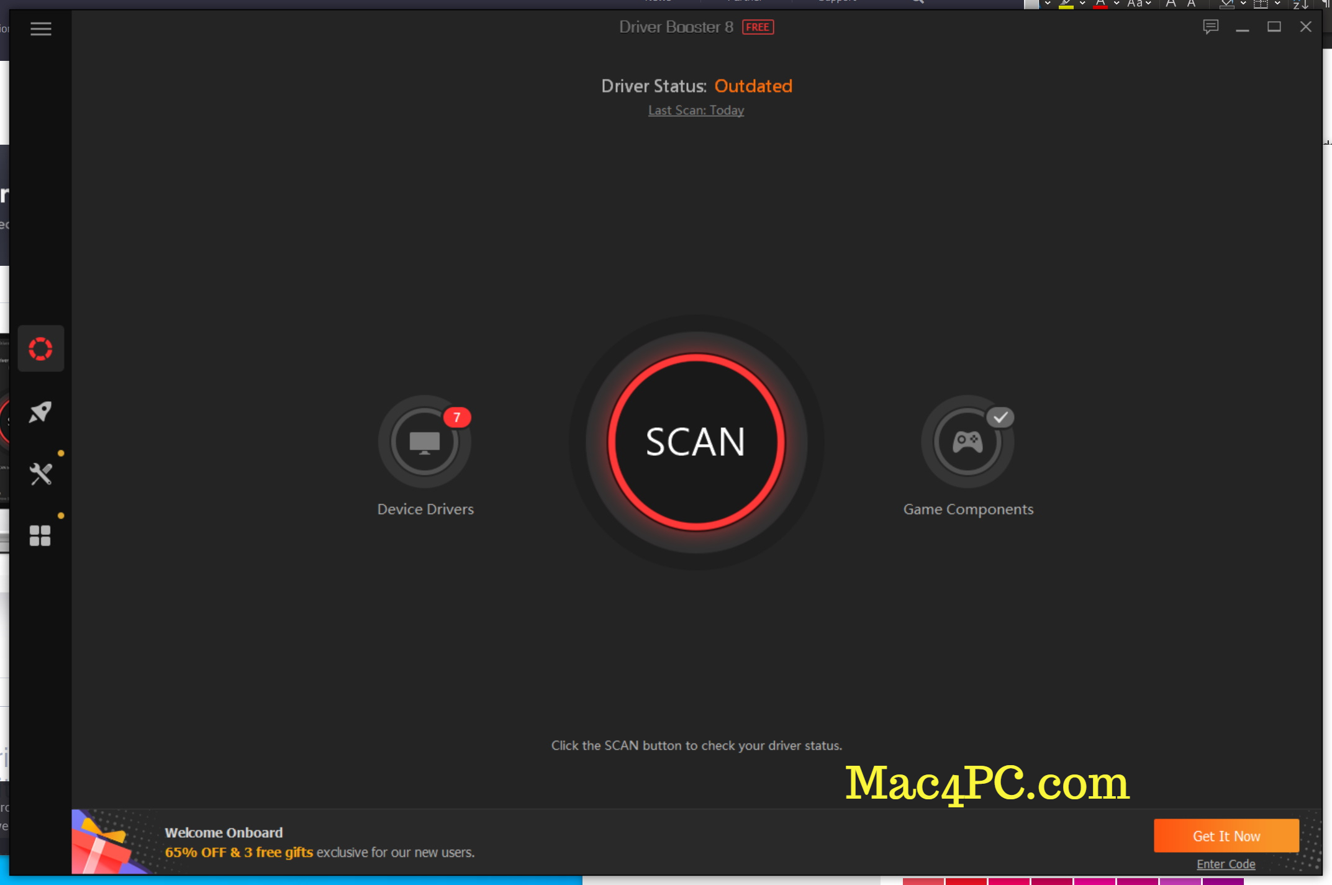Viewport: 1332px width, 885px height.
Task: Close the Driver Booster window
Action: 1306,27
